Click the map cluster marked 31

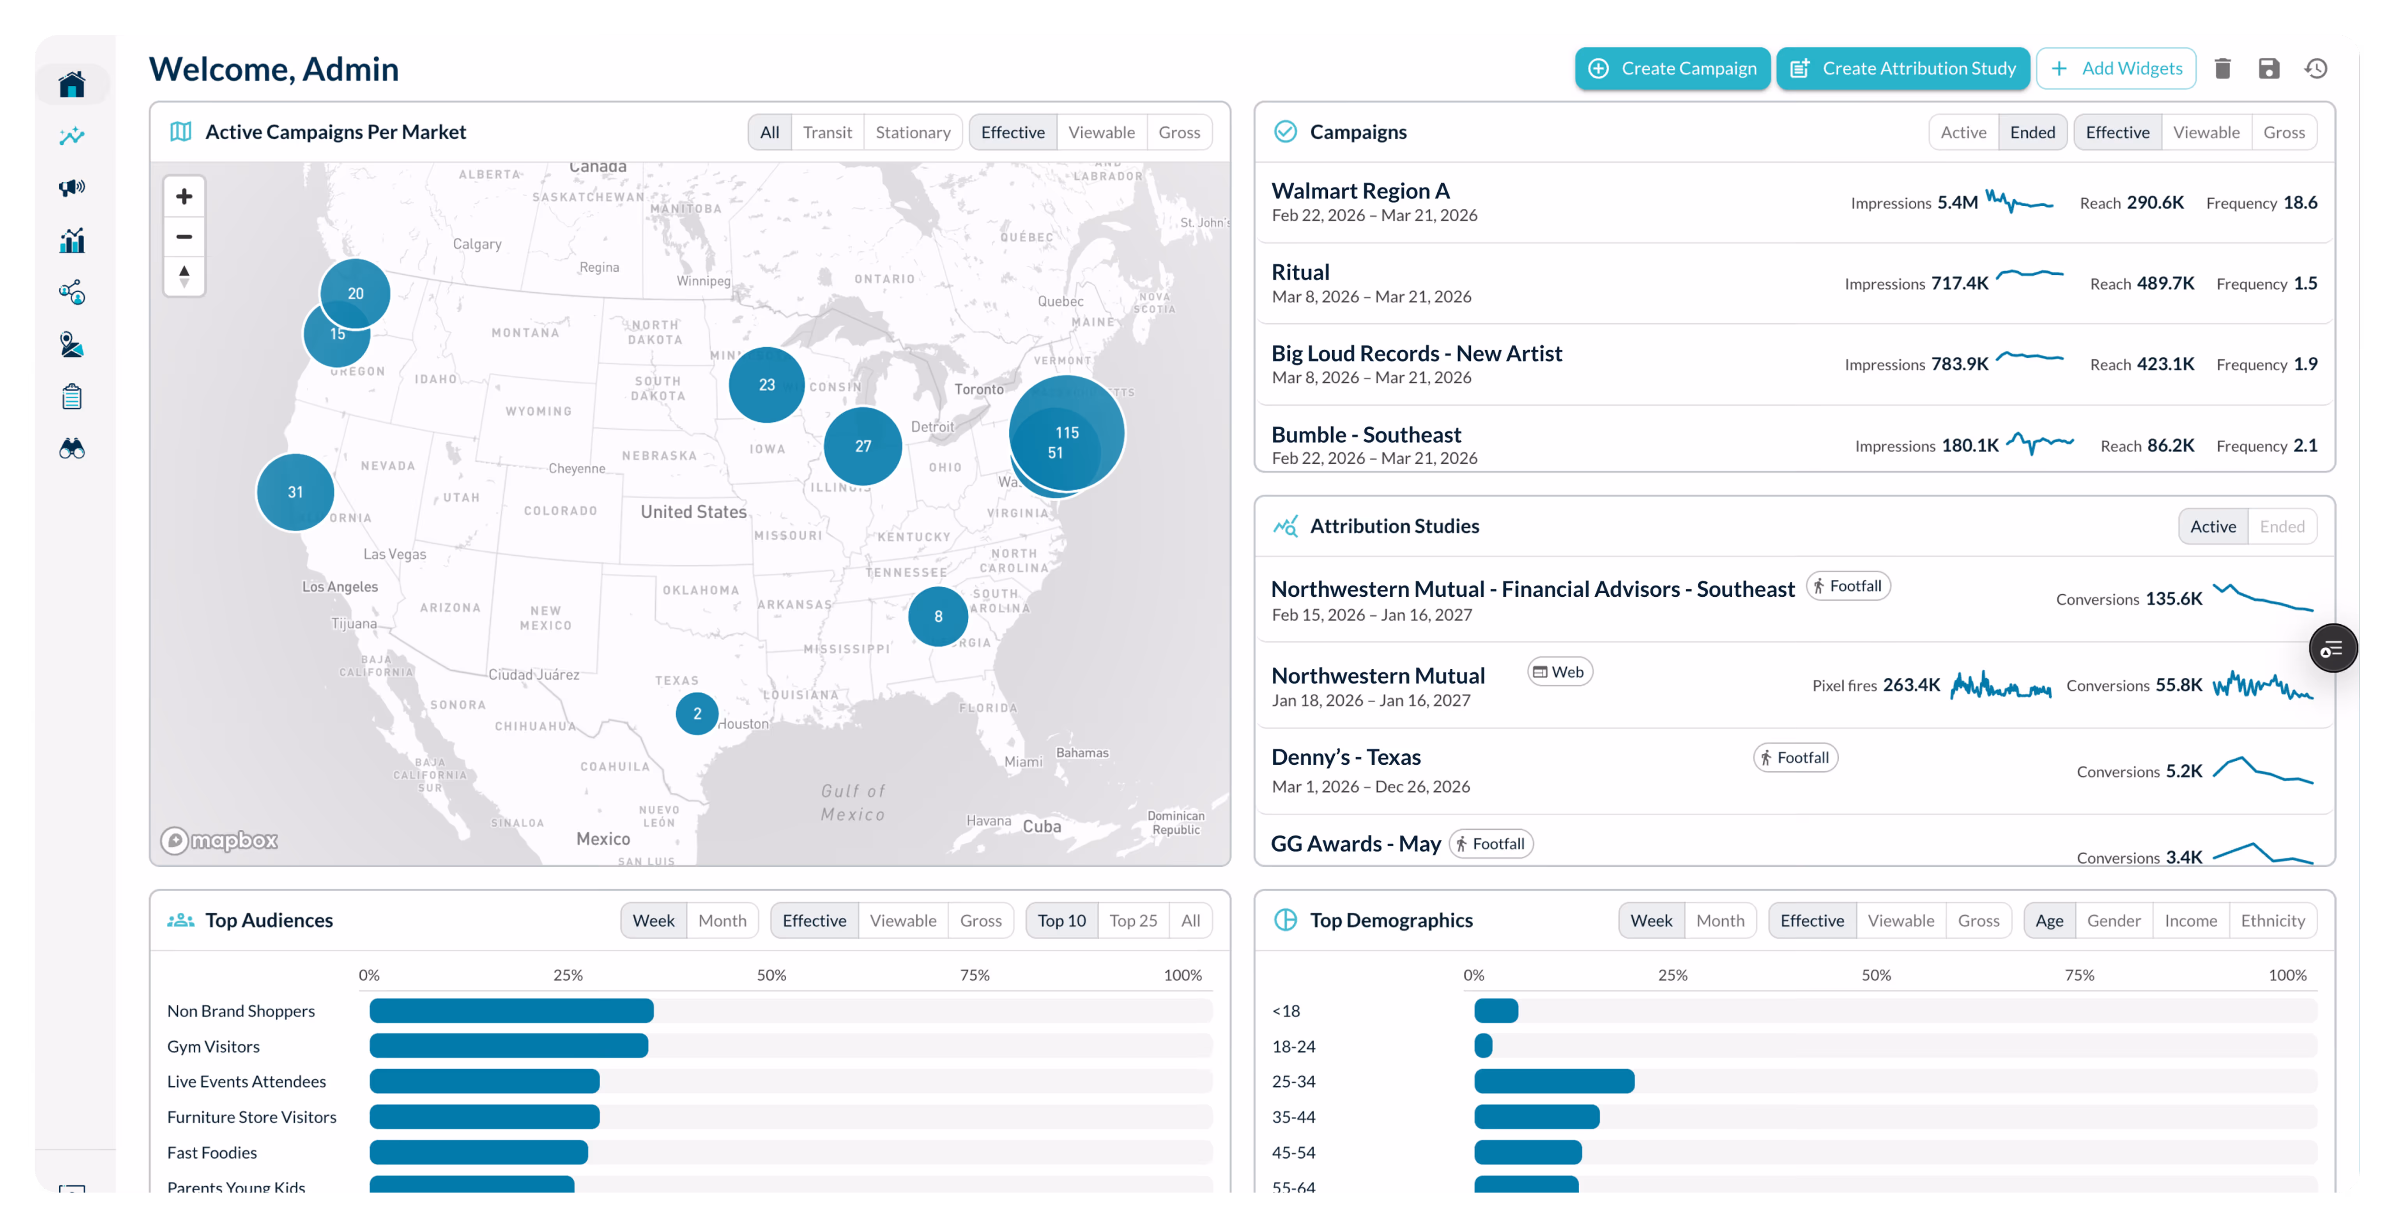point(295,492)
